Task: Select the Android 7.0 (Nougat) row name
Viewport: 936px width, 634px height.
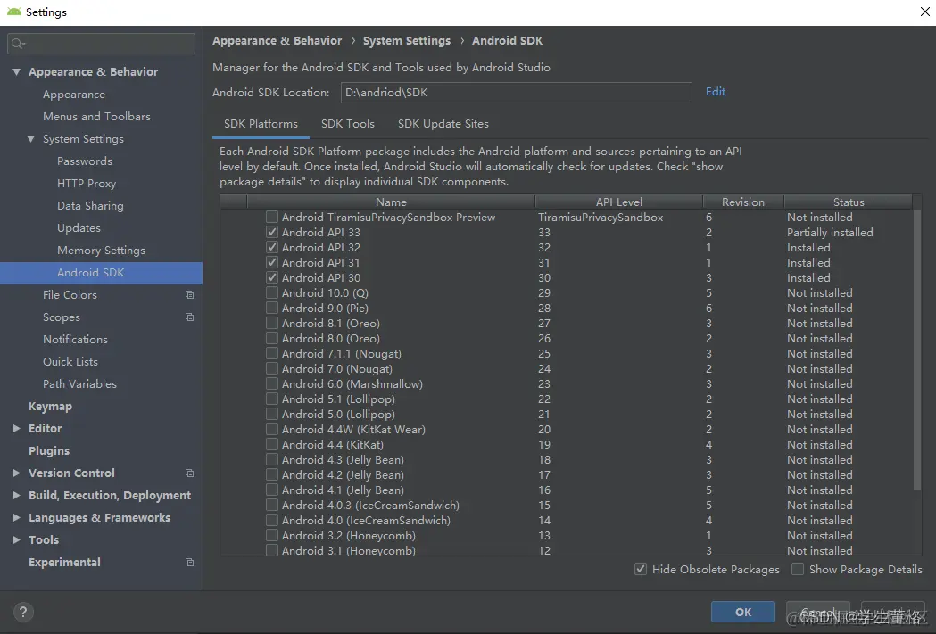Action: (x=337, y=368)
